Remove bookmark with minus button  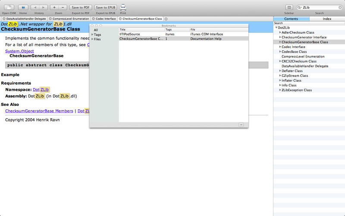pos(241,124)
